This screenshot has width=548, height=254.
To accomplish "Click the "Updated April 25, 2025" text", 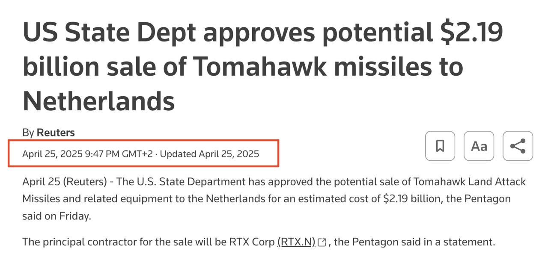I will click(x=209, y=154).
